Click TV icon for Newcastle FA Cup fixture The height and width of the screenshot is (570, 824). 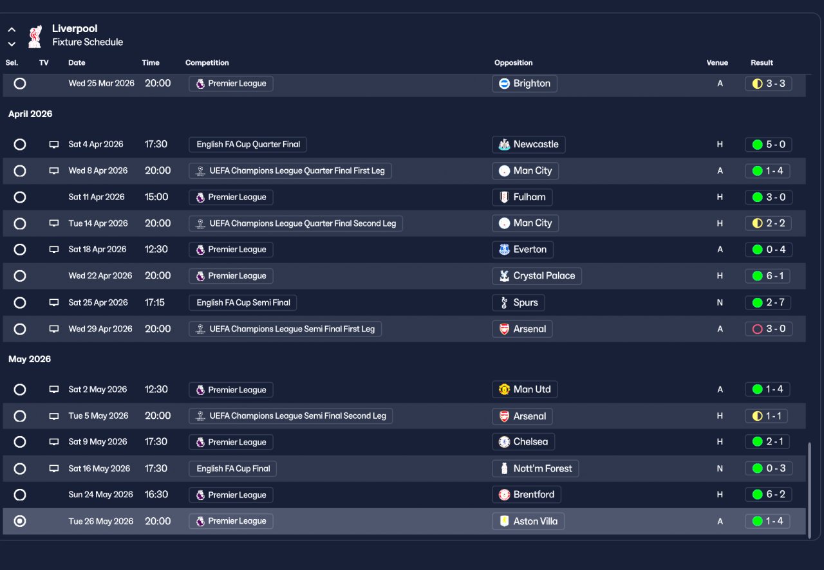click(54, 145)
